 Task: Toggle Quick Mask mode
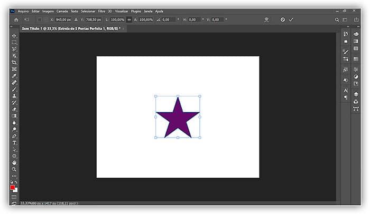(x=14, y=197)
